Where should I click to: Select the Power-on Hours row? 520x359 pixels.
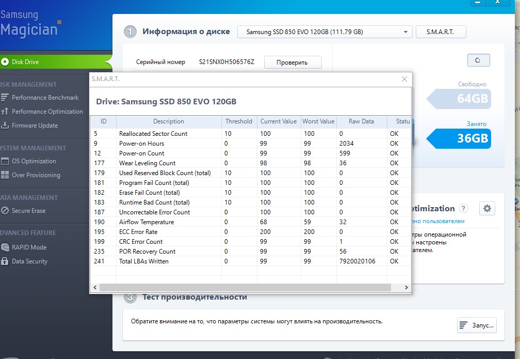251,144
